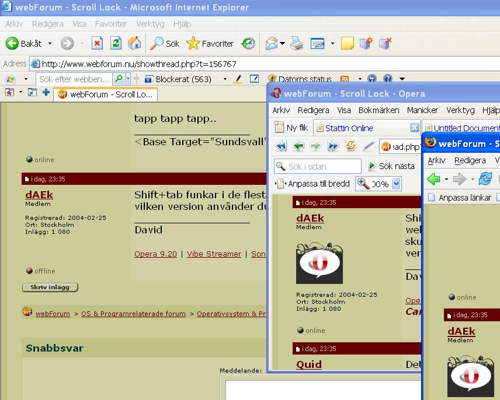Open the Manicker menu in Opera
The image size is (500, 400).
422,110
